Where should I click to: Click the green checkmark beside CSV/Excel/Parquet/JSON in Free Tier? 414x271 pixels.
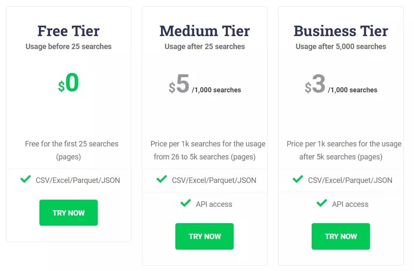click(x=25, y=180)
